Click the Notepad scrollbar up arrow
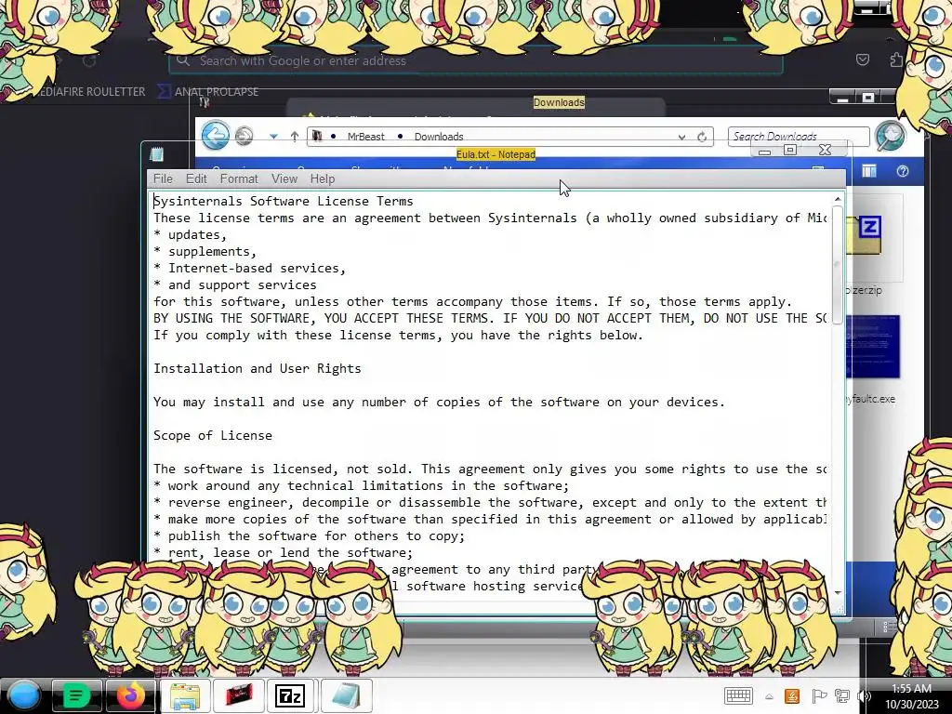The height and width of the screenshot is (714, 952). pos(838,199)
